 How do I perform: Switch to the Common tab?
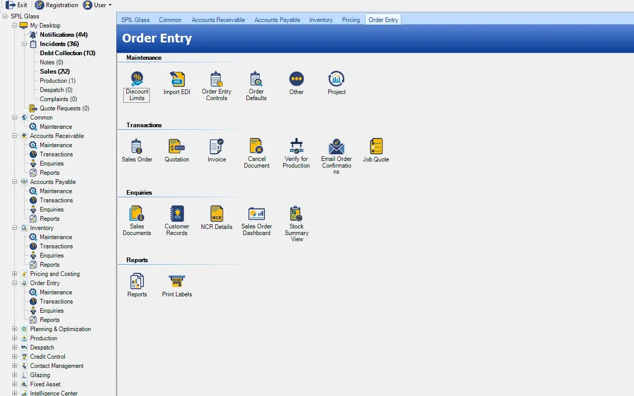(170, 20)
